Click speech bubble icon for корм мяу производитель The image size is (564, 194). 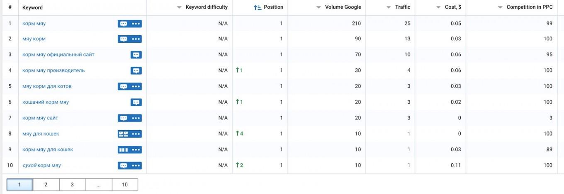click(136, 70)
